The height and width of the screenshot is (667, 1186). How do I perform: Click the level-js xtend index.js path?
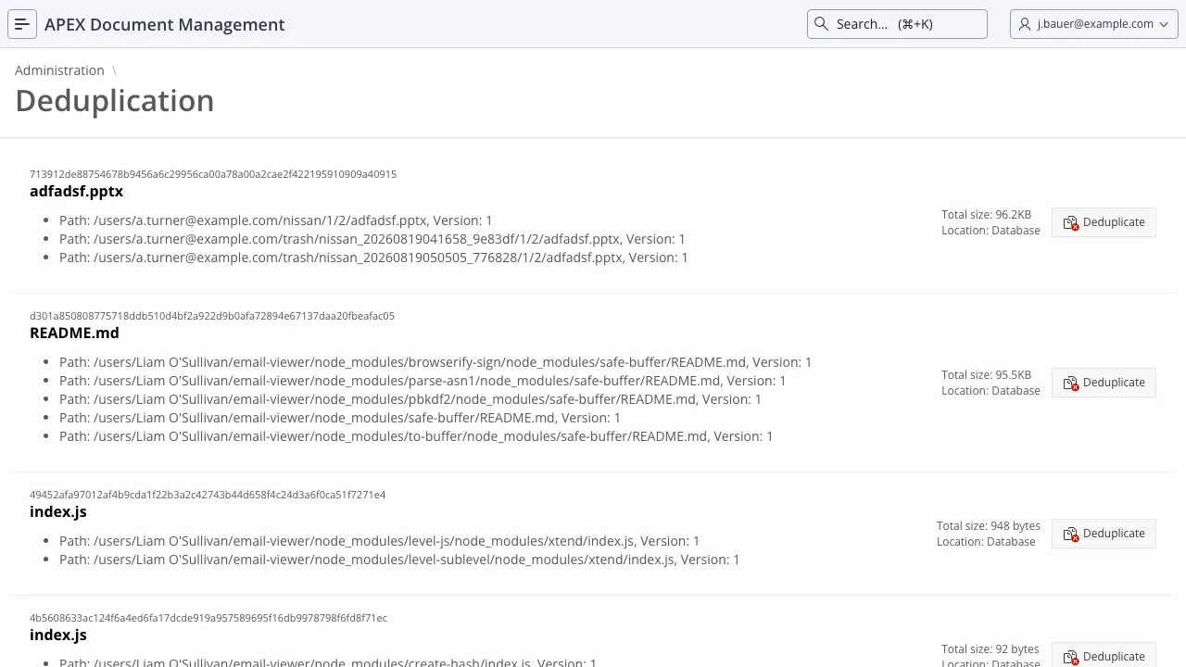[x=380, y=541]
